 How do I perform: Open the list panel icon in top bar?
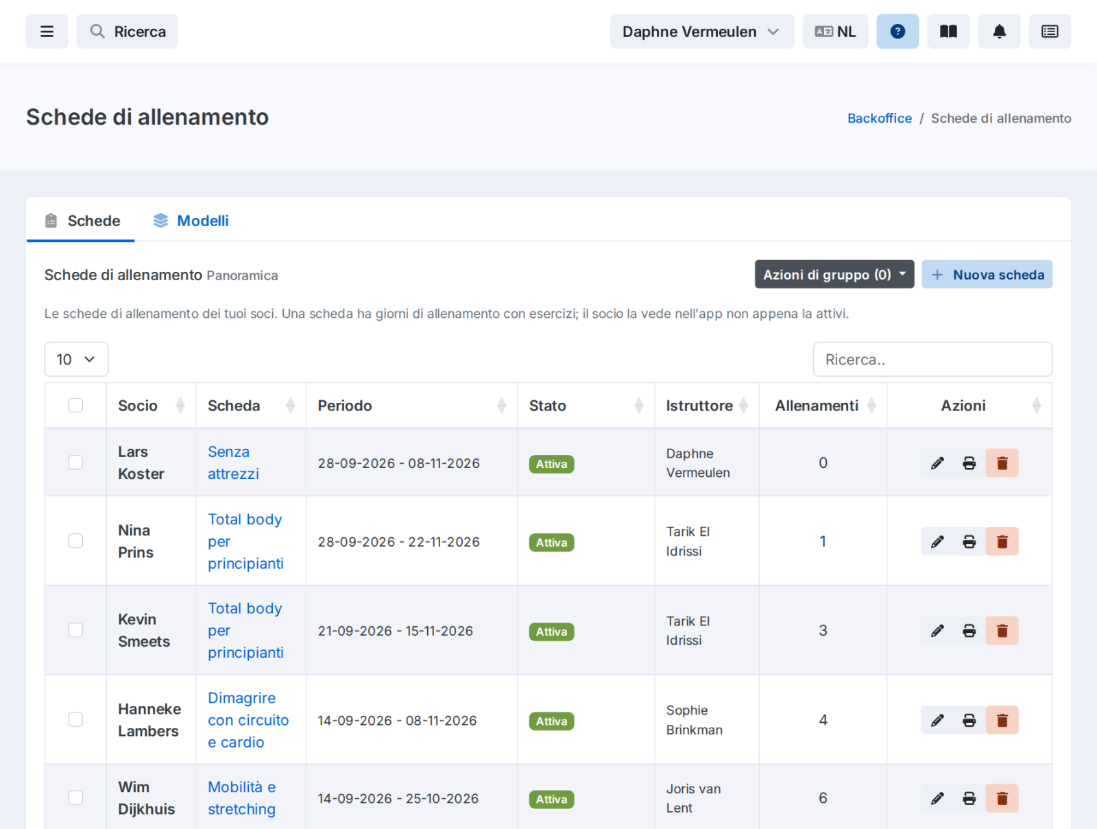pos(1050,32)
